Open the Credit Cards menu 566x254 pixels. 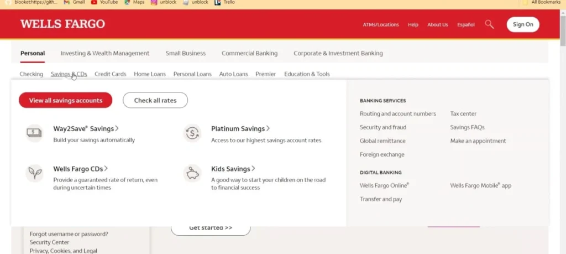[x=111, y=74]
